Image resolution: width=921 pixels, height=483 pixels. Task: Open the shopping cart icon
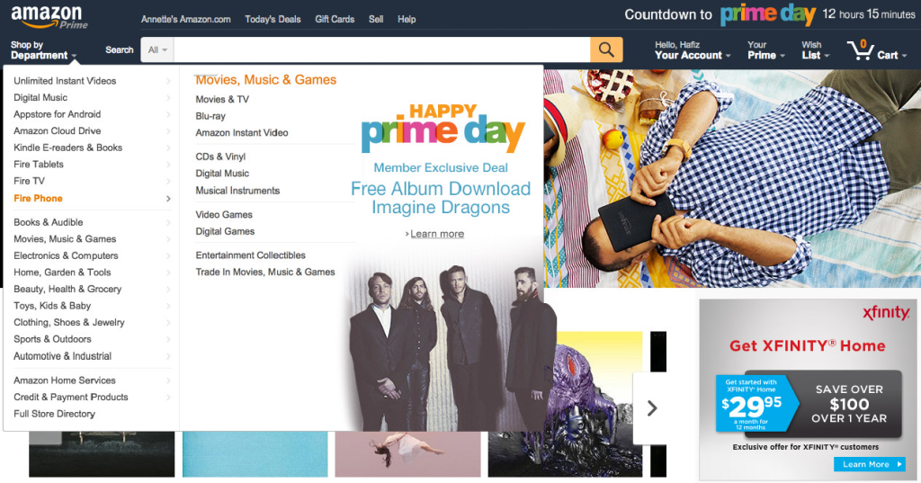(861, 50)
